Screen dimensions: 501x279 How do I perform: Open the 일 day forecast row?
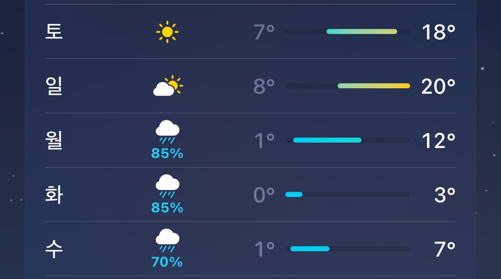[250, 86]
